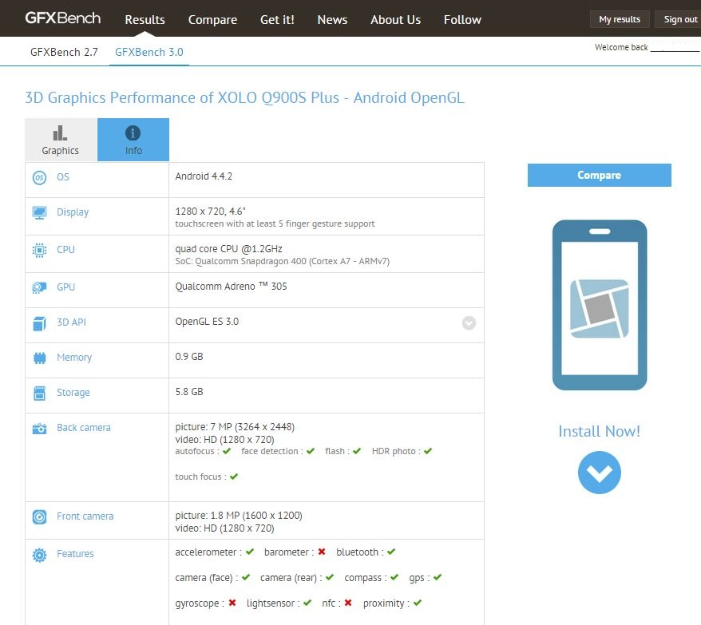701x625 pixels.
Task: Click the 5.8 GB storage value
Action: (189, 392)
